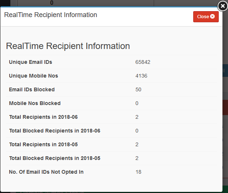
Task: Select Total Blocked Recipients in 2018-05 label
Action: (55, 158)
